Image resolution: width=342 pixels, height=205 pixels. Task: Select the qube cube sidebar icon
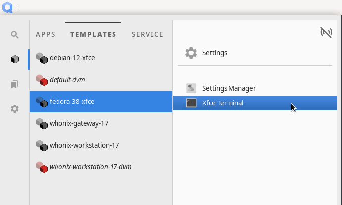pyautogui.click(x=15, y=59)
